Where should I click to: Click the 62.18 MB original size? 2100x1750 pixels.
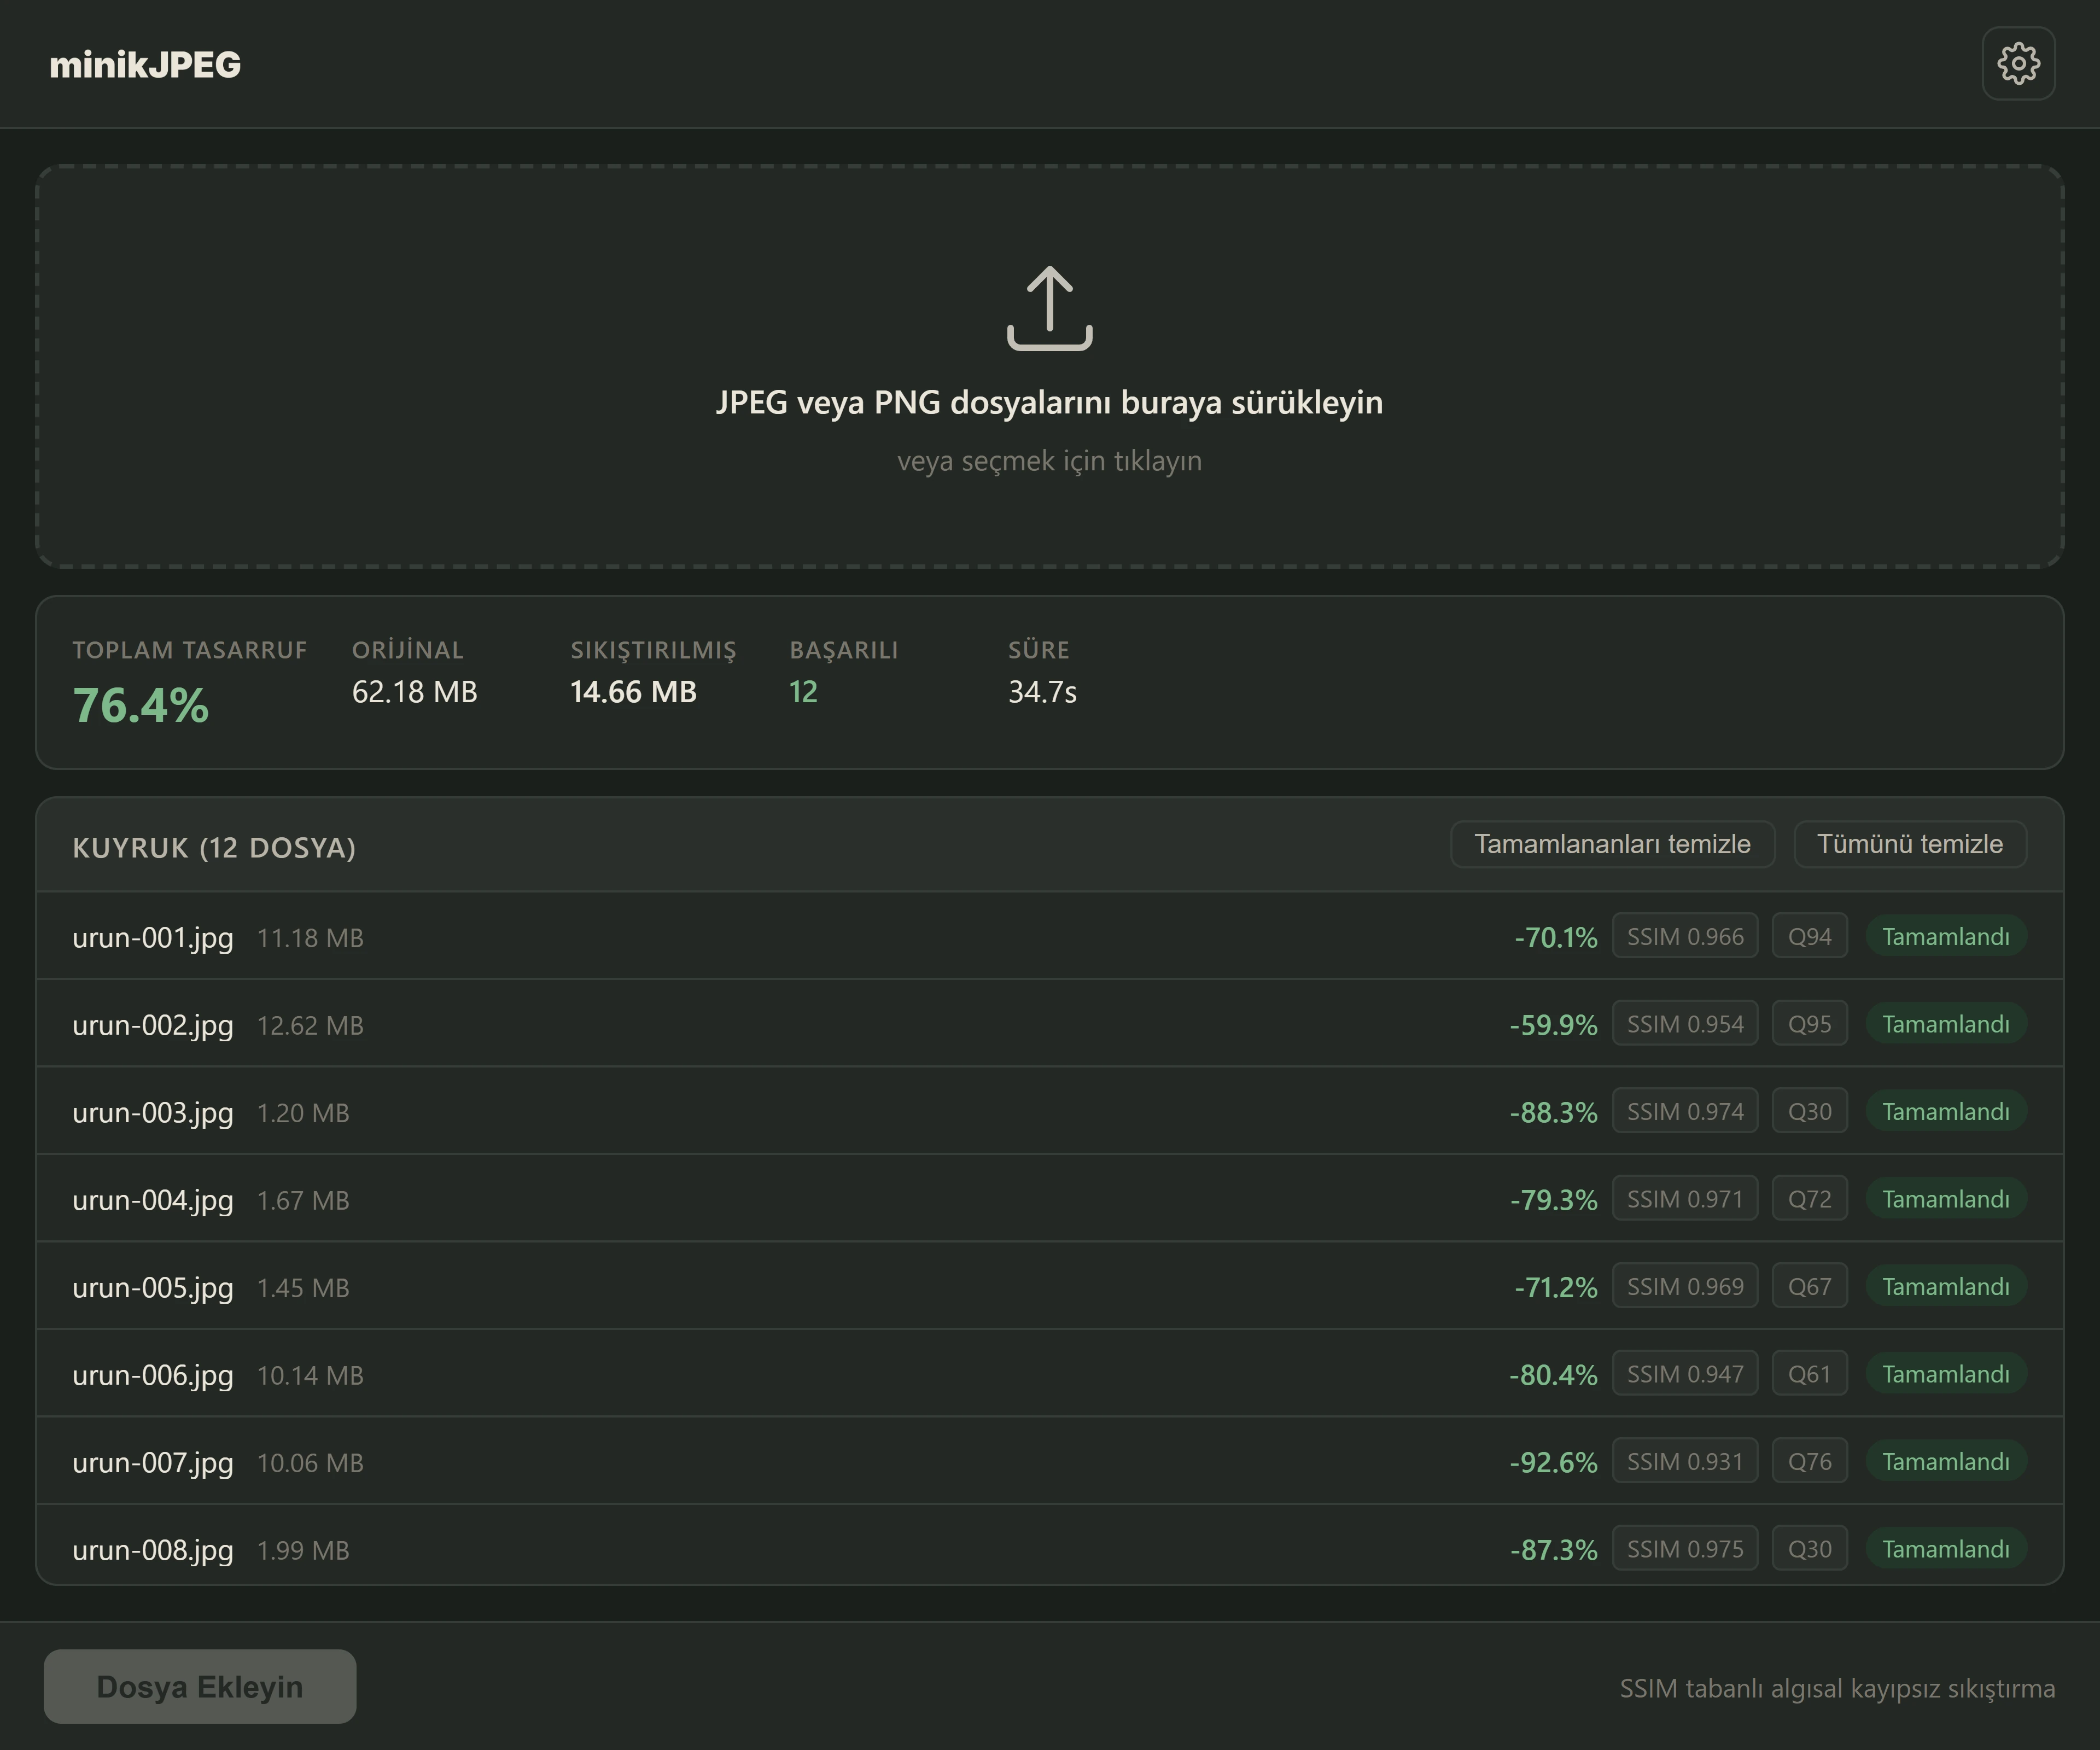pyautogui.click(x=415, y=691)
